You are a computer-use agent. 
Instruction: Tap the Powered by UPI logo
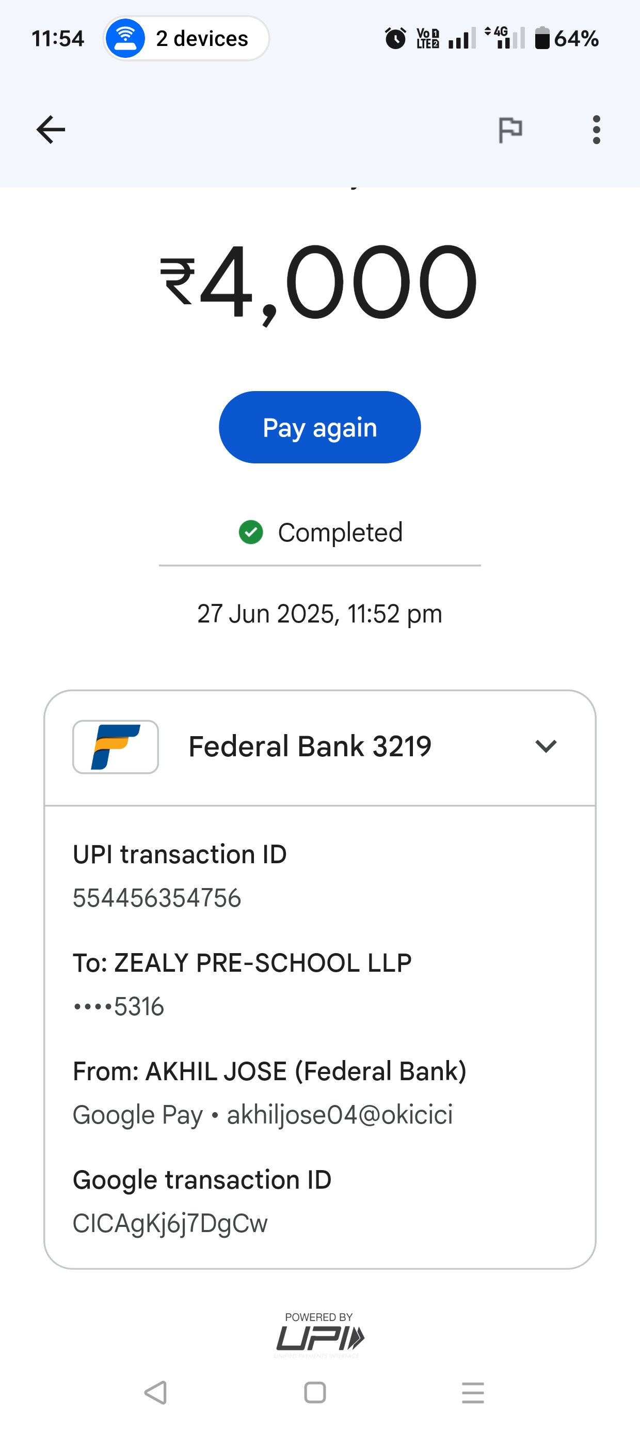coord(320,1334)
